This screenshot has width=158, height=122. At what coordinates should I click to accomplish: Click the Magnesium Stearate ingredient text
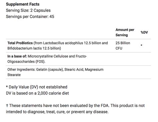coord(55,72)
